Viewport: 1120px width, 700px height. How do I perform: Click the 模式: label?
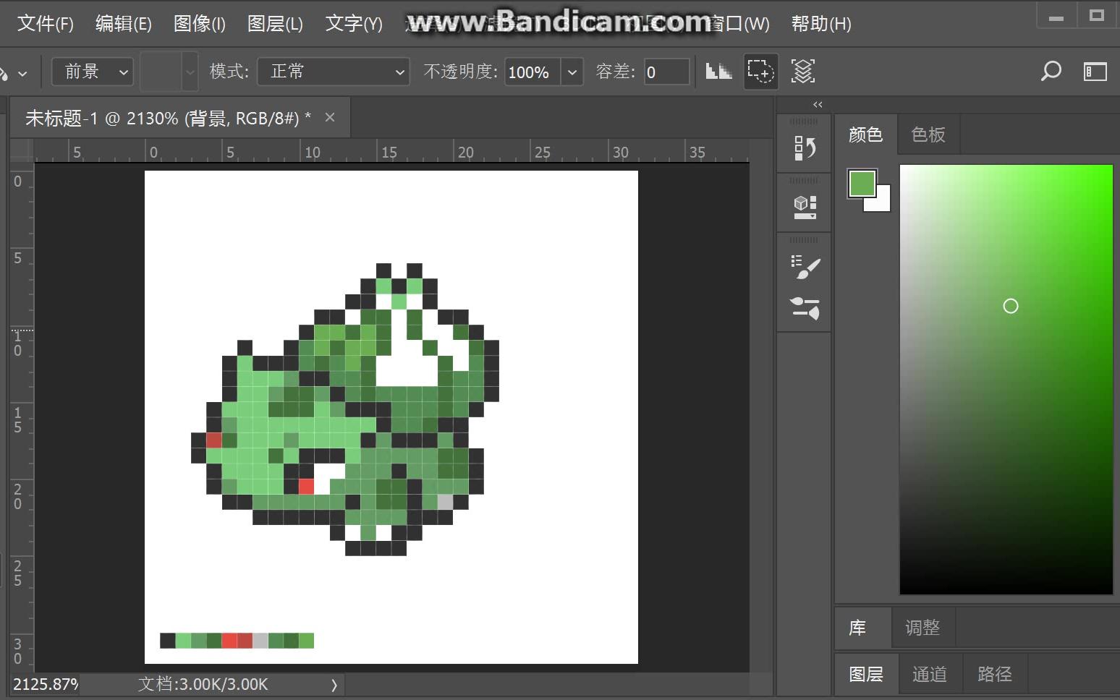[x=229, y=72]
